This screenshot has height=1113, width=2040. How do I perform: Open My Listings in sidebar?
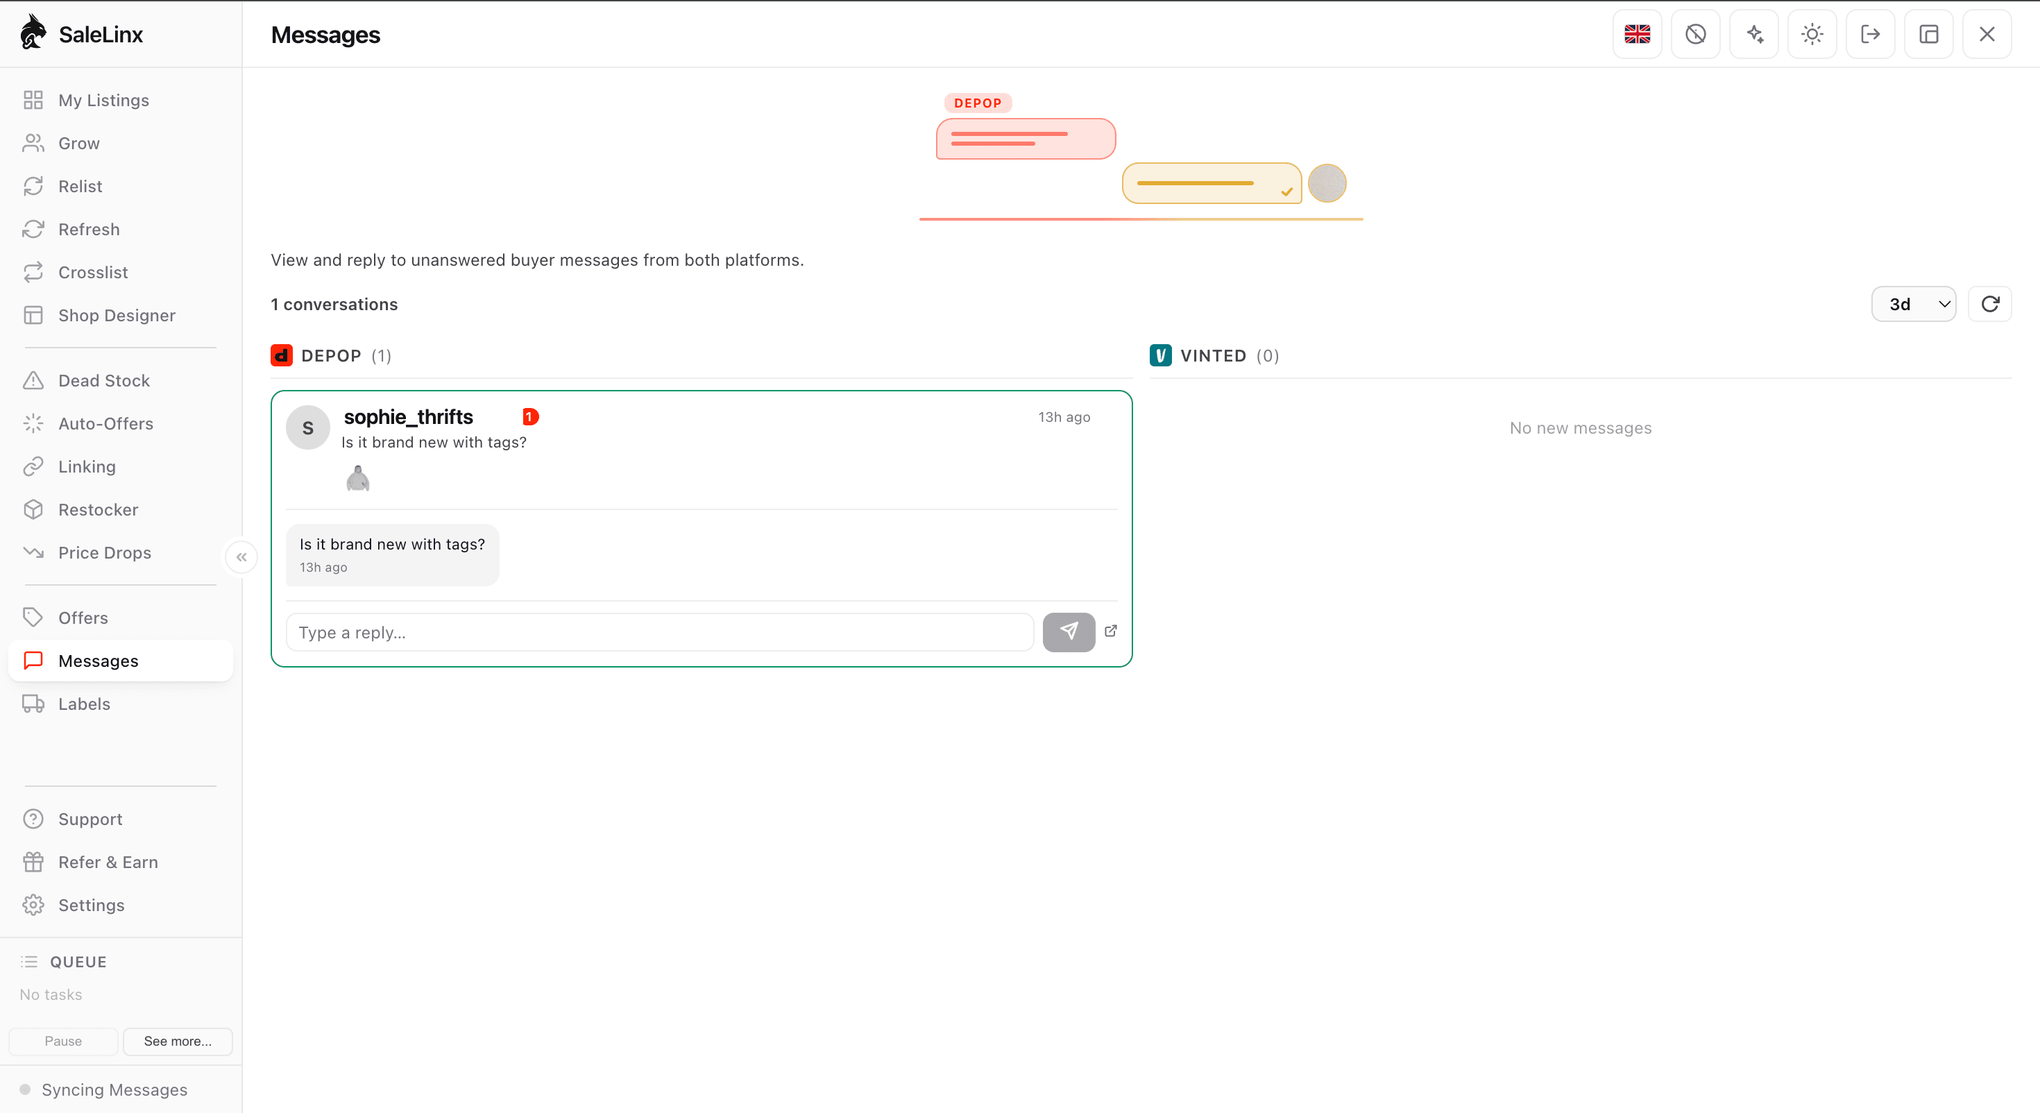tap(120, 100)
